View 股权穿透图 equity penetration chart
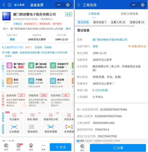Image resolution: width=148 pixels, height=152 pixels. pyautogui.click(x=51, y=129)
